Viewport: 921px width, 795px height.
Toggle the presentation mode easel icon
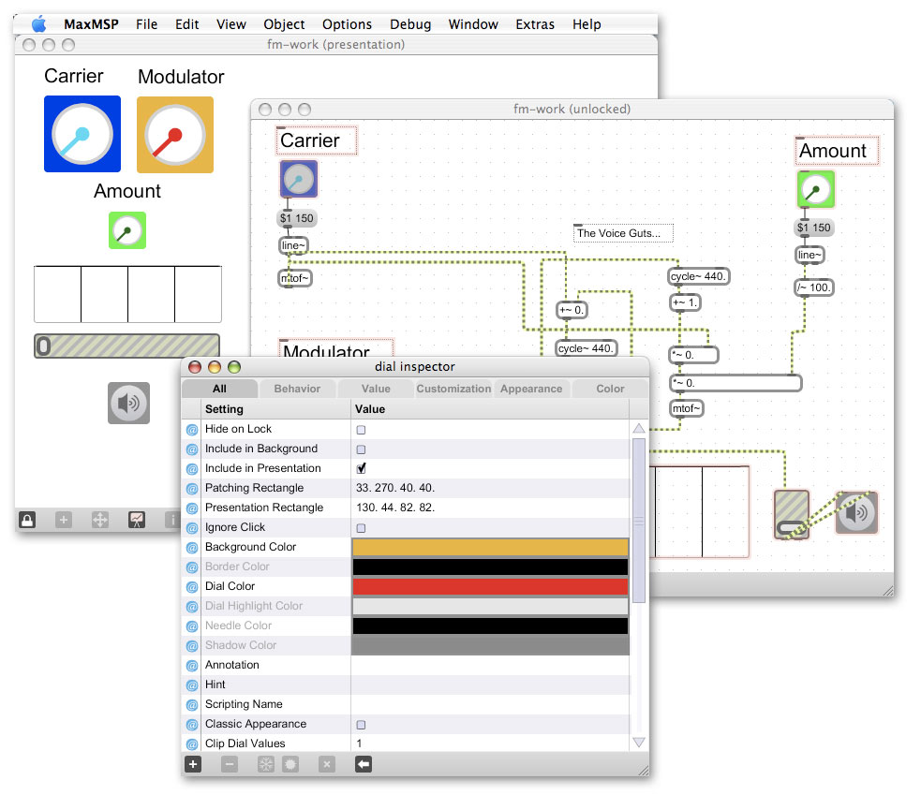137,520
